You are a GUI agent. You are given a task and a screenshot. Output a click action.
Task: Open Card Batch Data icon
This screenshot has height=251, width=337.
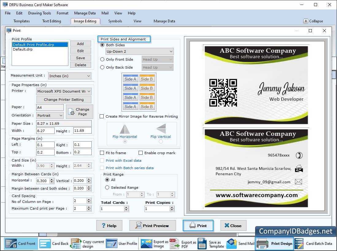click(299, 243)
